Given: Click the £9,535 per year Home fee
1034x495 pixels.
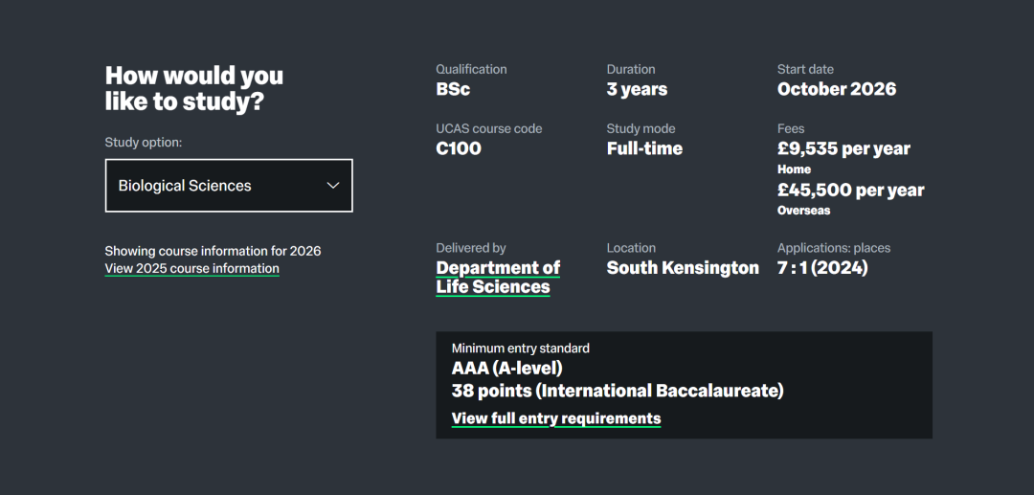Looking at the screenshot, I should 843,149.
